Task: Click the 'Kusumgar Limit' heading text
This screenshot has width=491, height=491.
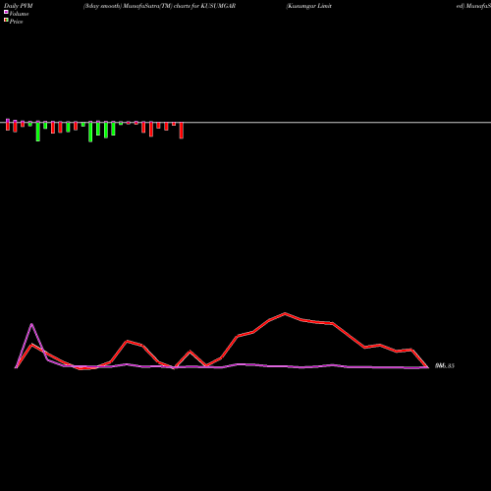Action: pyautogui.click(x=309, y=6)
